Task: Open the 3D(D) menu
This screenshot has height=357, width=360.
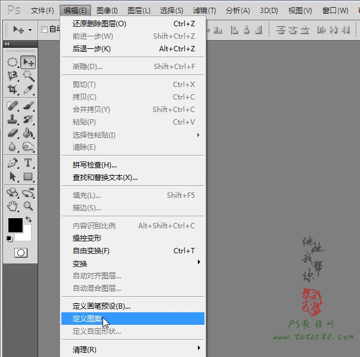Action: 269,11
